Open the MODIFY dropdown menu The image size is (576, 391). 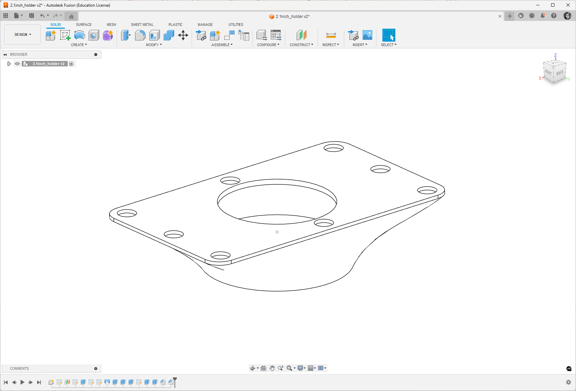(x=154, y=45)
